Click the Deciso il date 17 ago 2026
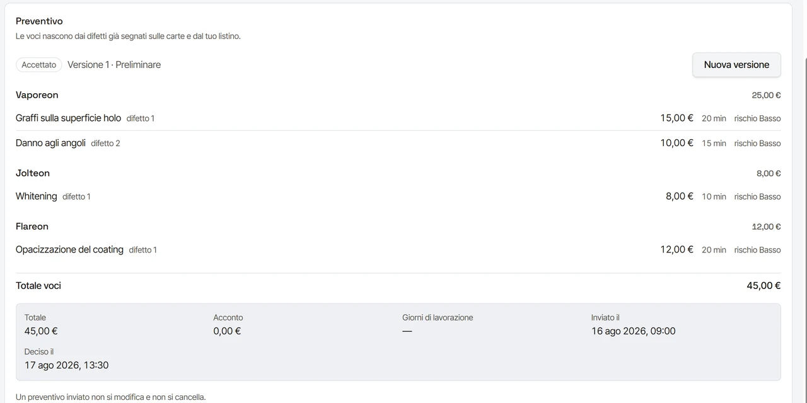This screenshot has width=807, height=403. (x=66, y=365)
